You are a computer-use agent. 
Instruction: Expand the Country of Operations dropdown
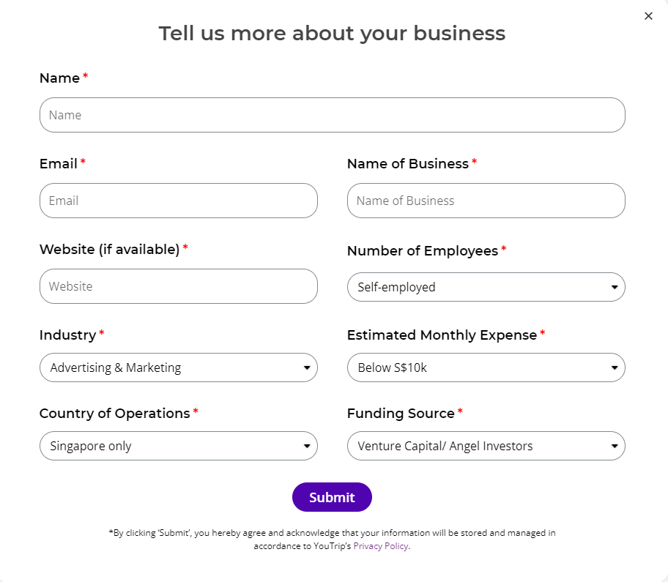178,446
